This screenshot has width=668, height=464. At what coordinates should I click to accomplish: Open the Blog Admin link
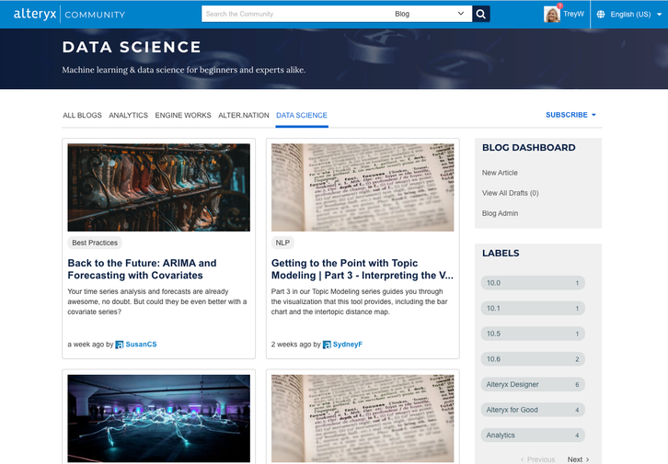tap(500, 213)
